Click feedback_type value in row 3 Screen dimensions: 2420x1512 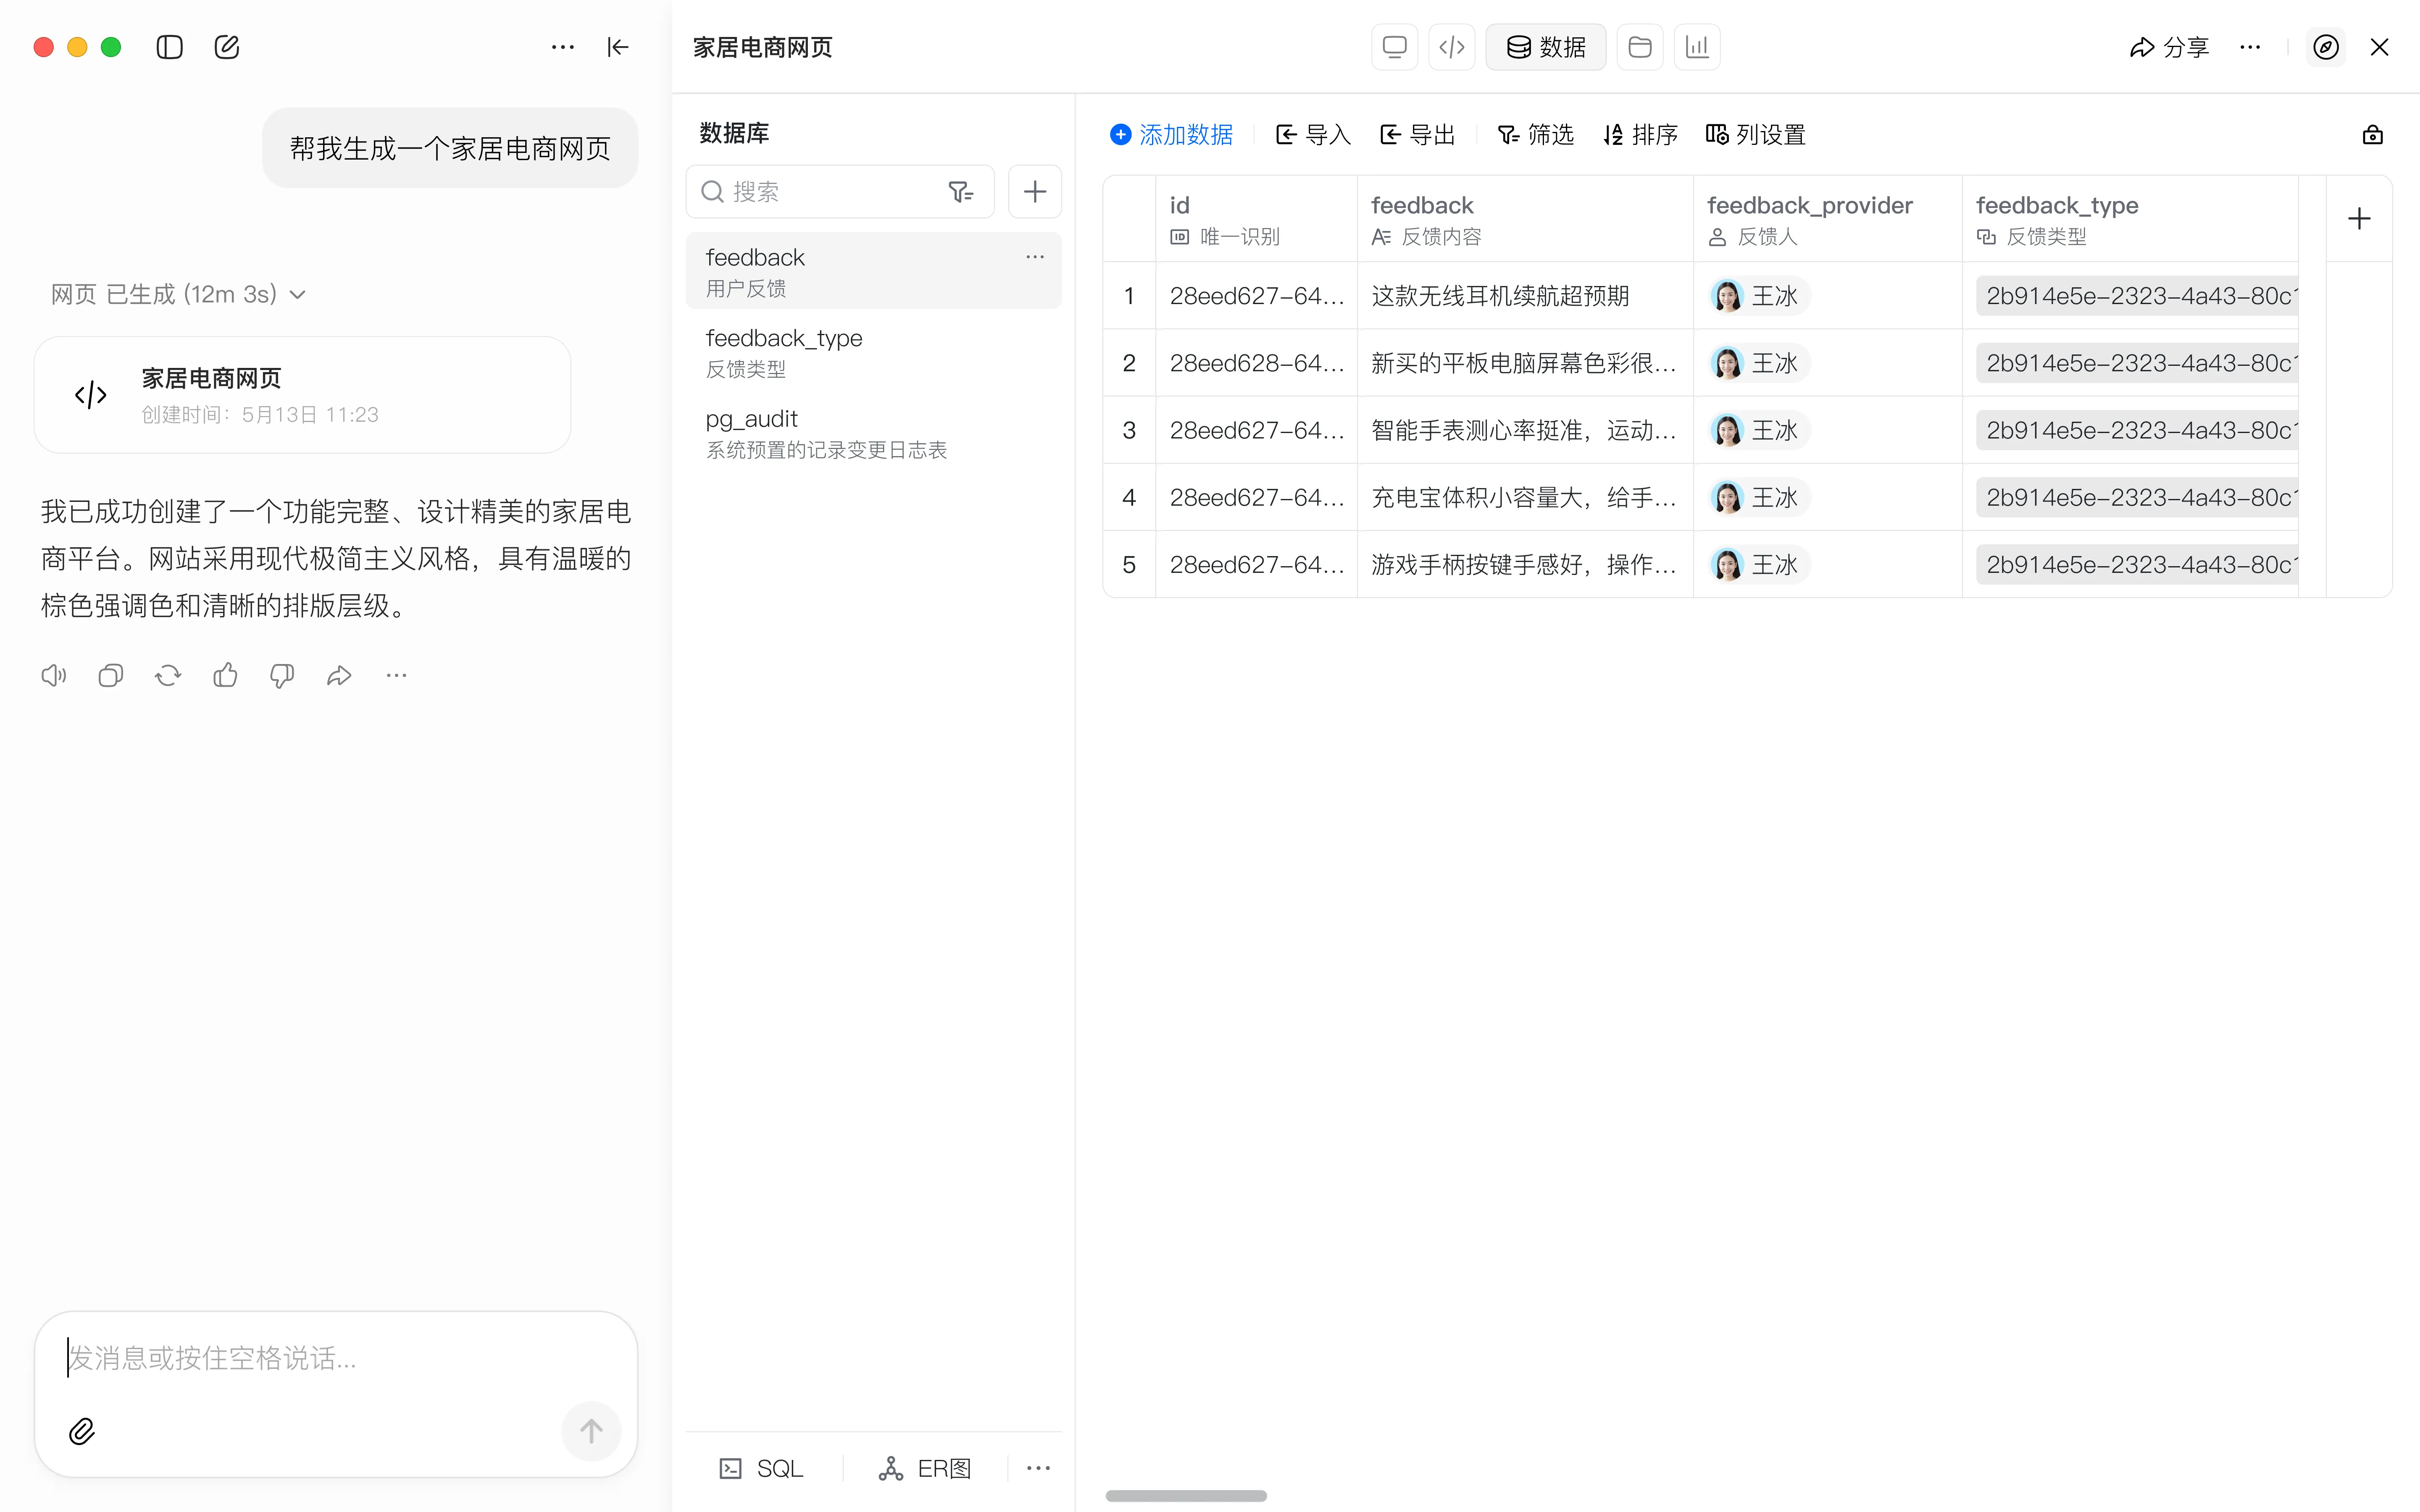pos(2137,430)
